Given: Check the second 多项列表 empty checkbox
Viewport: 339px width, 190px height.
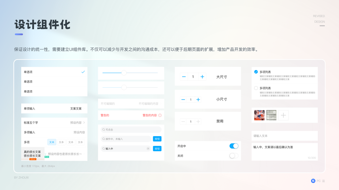Looking at the screenshot, I should pos(256,88).
